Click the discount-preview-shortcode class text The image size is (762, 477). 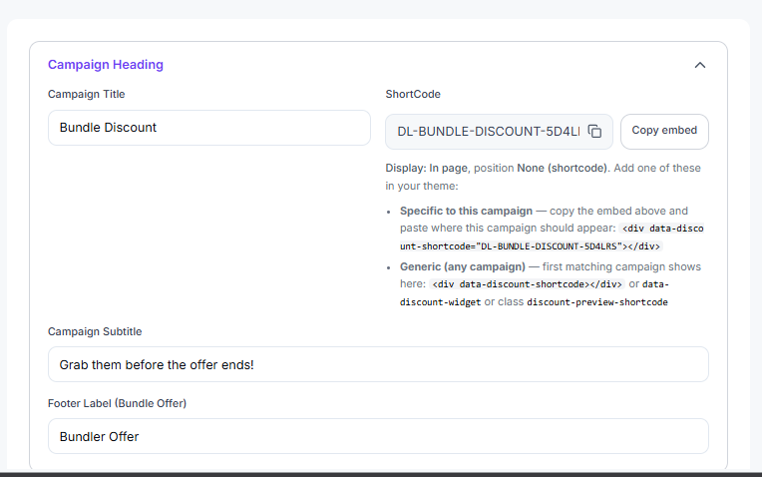click(x=597, y=302)
